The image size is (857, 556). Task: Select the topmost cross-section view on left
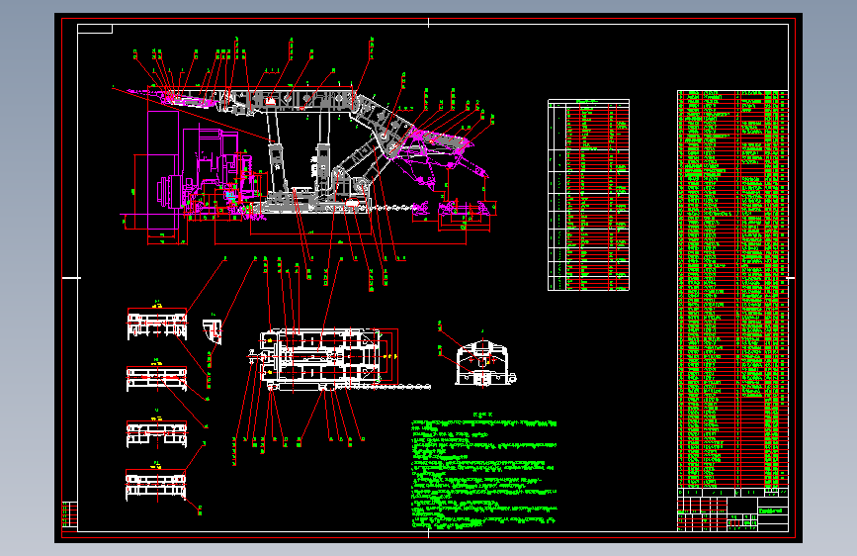click(157, 323)
